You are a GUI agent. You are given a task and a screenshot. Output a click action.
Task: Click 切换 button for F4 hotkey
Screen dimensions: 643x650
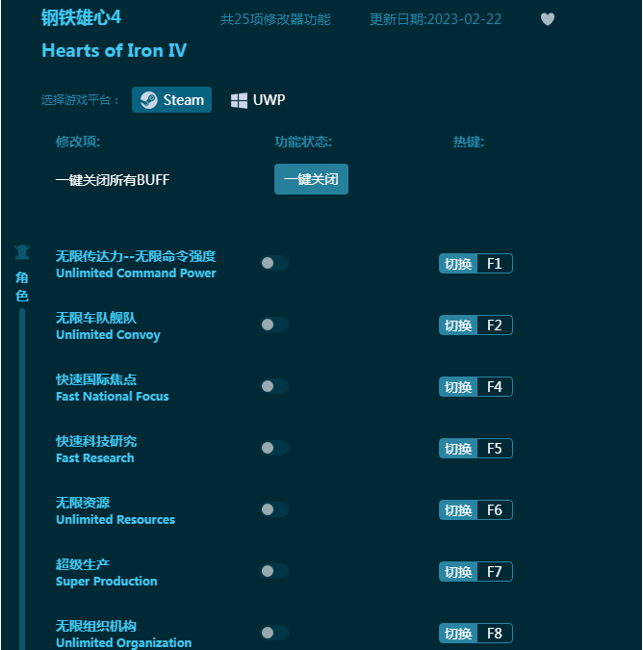458,387
